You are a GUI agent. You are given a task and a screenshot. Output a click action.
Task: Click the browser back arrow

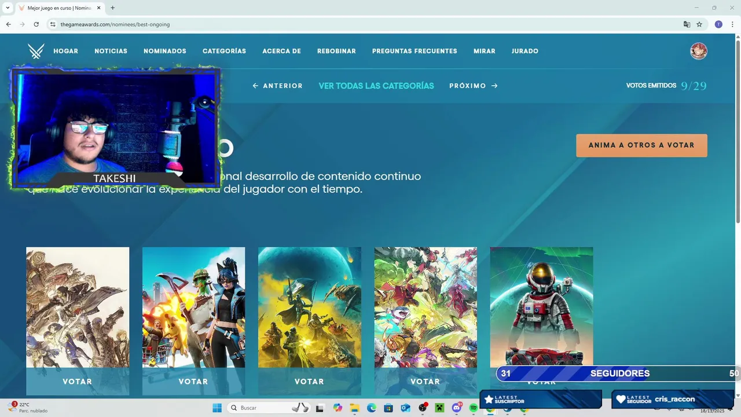[8, 24]
